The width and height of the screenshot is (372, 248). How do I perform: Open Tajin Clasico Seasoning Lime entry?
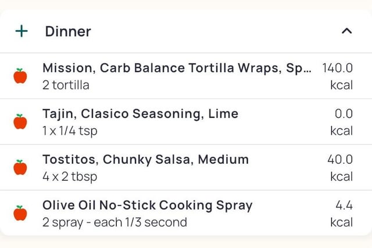click(x=140, y=114)
